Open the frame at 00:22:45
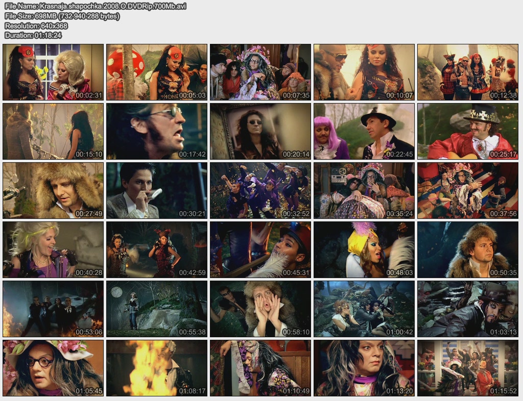523x401 pixels. (364, 131)
